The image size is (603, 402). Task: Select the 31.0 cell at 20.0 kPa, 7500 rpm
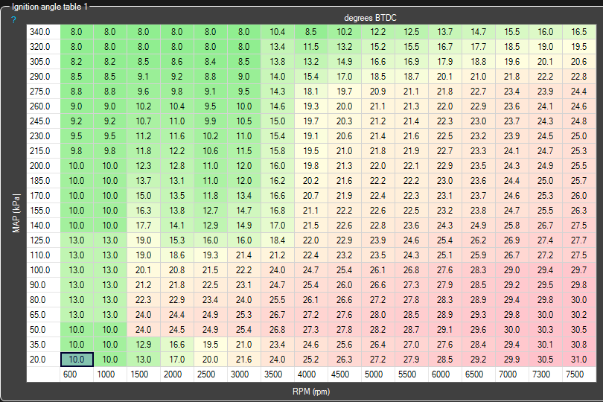click(578, 359)
